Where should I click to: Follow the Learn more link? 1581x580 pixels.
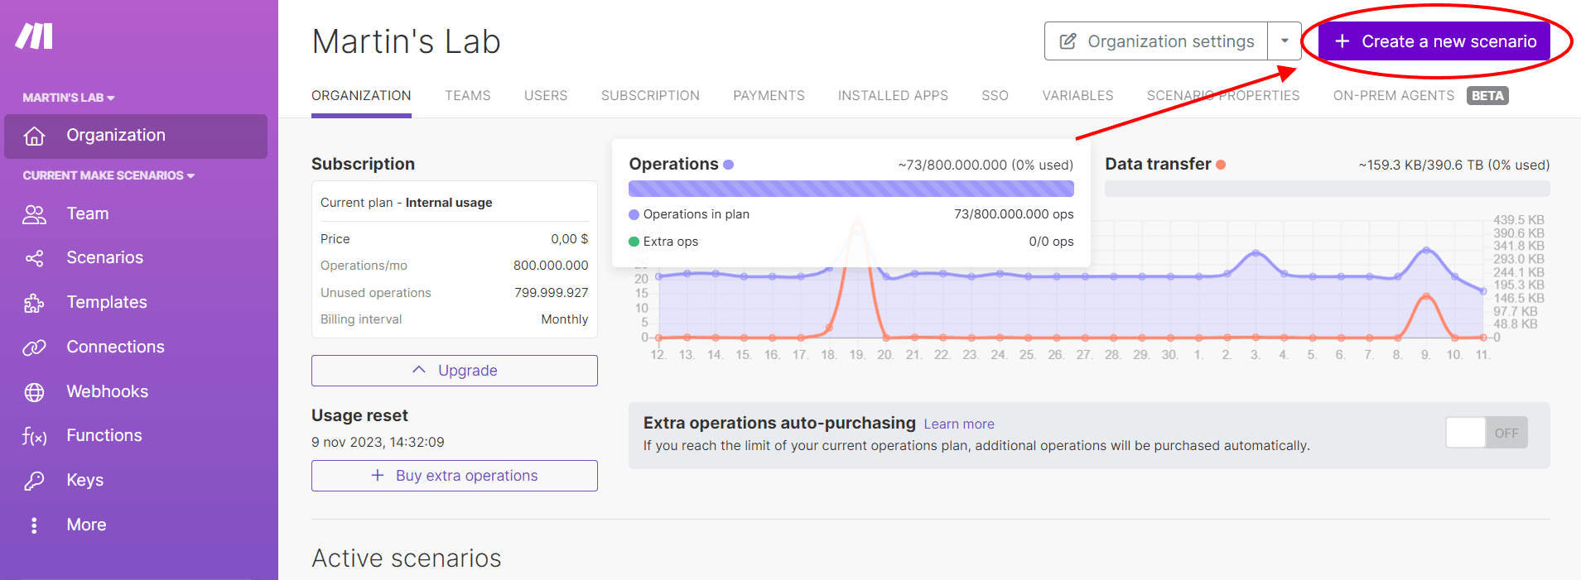tap(959, 424)
